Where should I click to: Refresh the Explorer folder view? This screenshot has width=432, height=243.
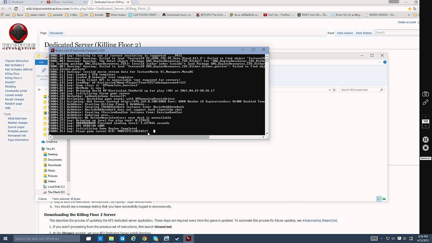coord(334,90)
